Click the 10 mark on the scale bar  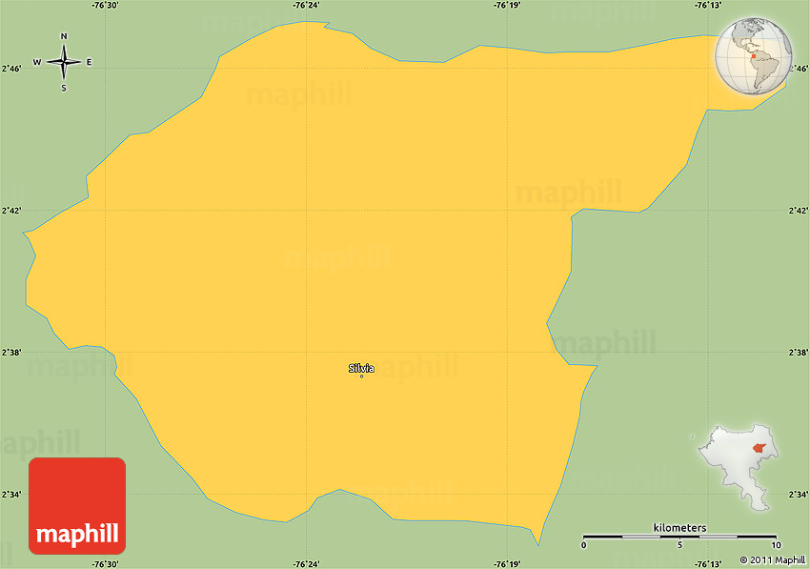point(776,546)
